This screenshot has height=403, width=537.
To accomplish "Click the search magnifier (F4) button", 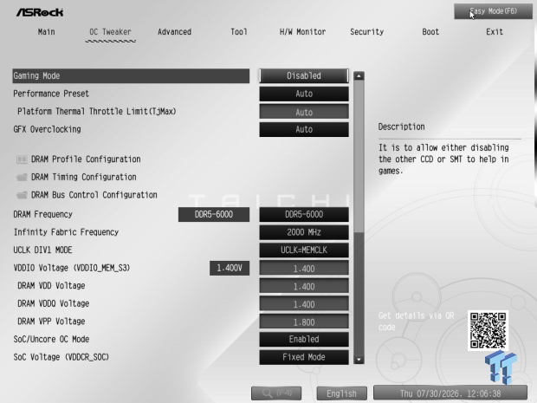I will pos(276,393).
